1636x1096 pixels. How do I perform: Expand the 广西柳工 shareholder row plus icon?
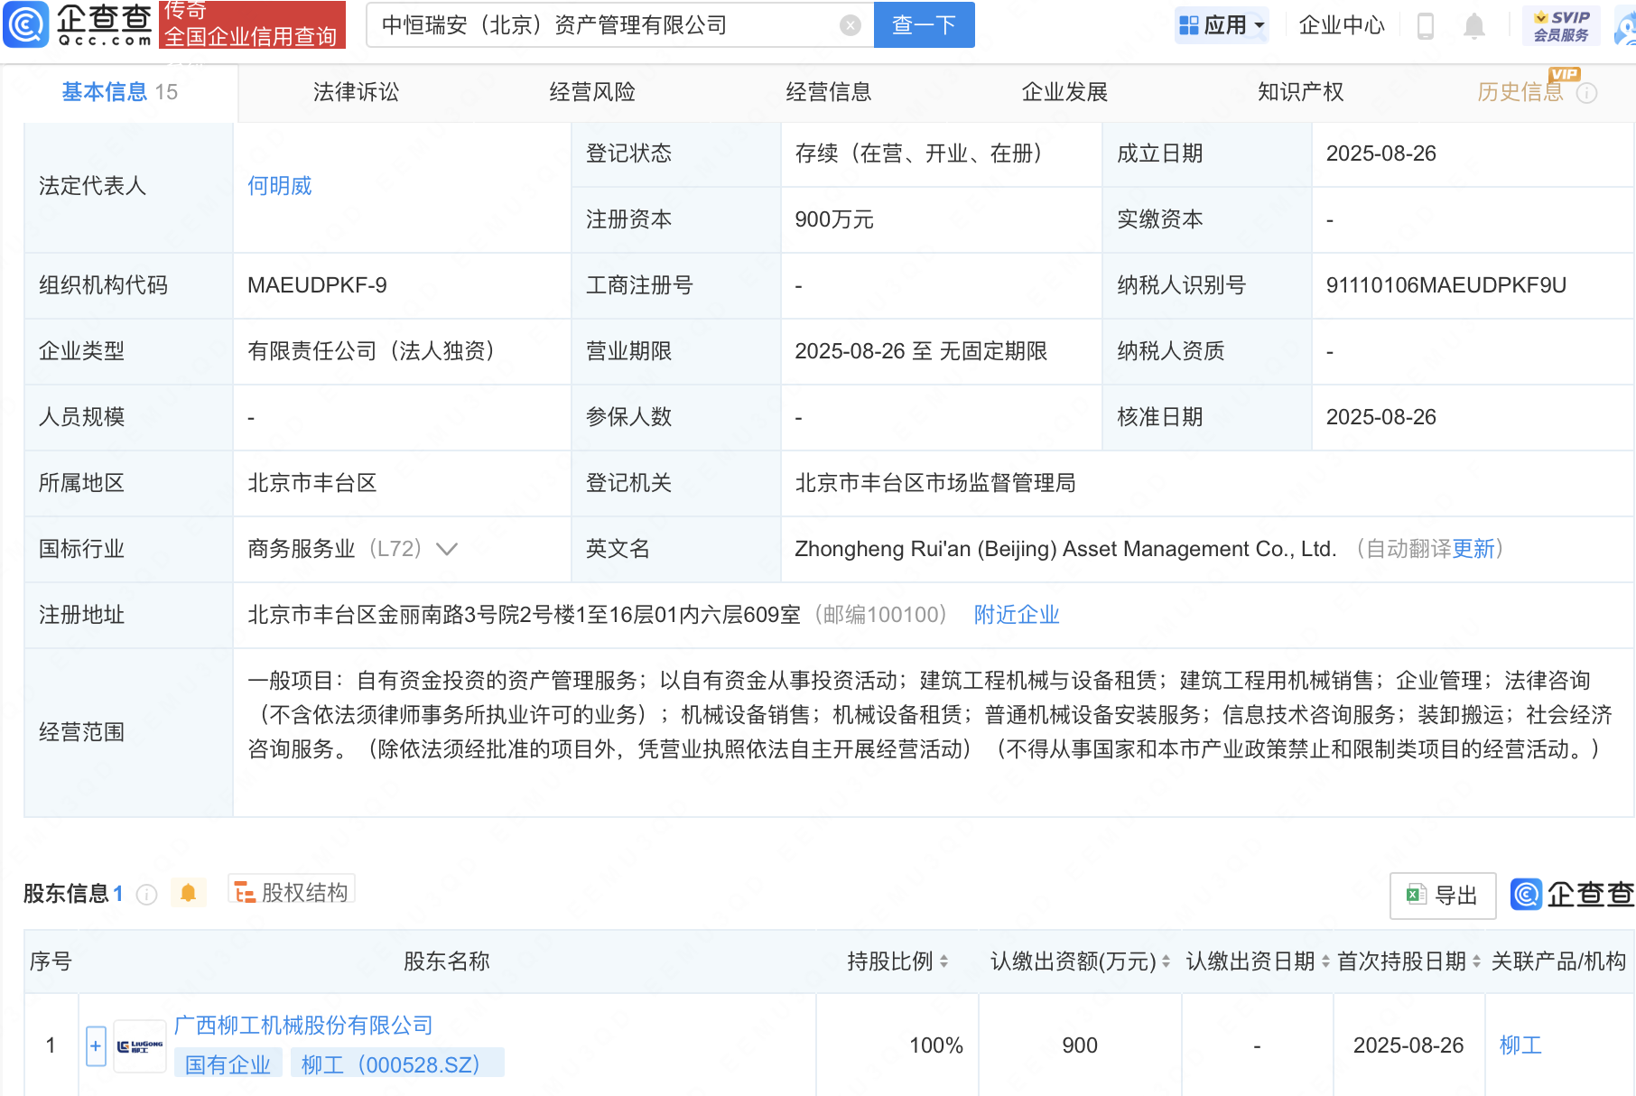click(x=95, y=1045)
